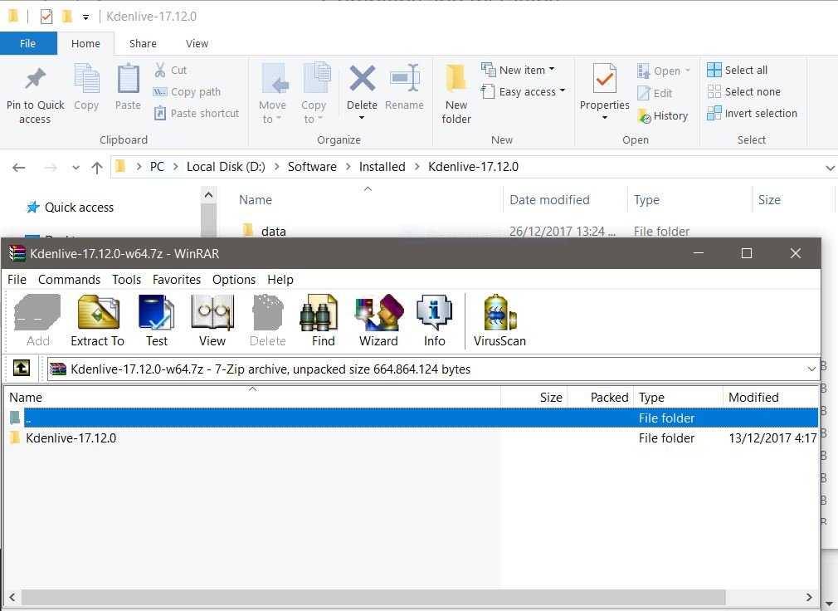Click Invert selection in Explorer
The image size is (838, 611).
click(752, 114)
